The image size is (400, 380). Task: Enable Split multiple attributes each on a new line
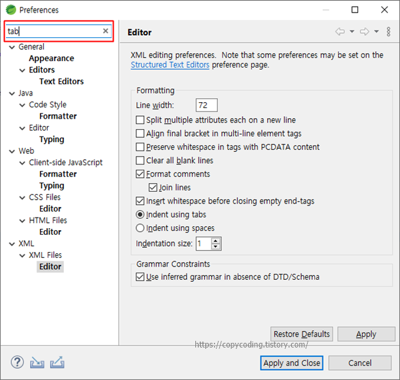point(140,120)
